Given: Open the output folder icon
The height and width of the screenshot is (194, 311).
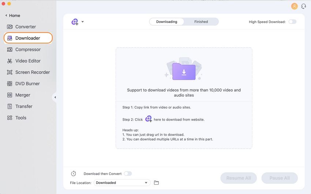Looking at the screenshot, I should (156, 183).
